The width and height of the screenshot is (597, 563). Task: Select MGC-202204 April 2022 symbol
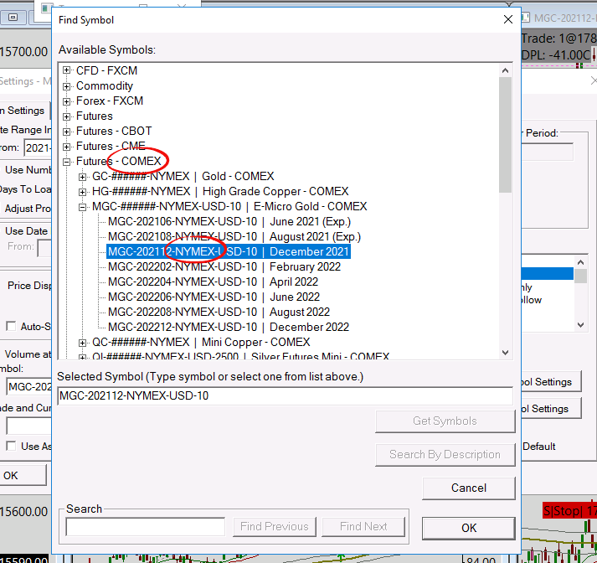[x=213, y=281]
